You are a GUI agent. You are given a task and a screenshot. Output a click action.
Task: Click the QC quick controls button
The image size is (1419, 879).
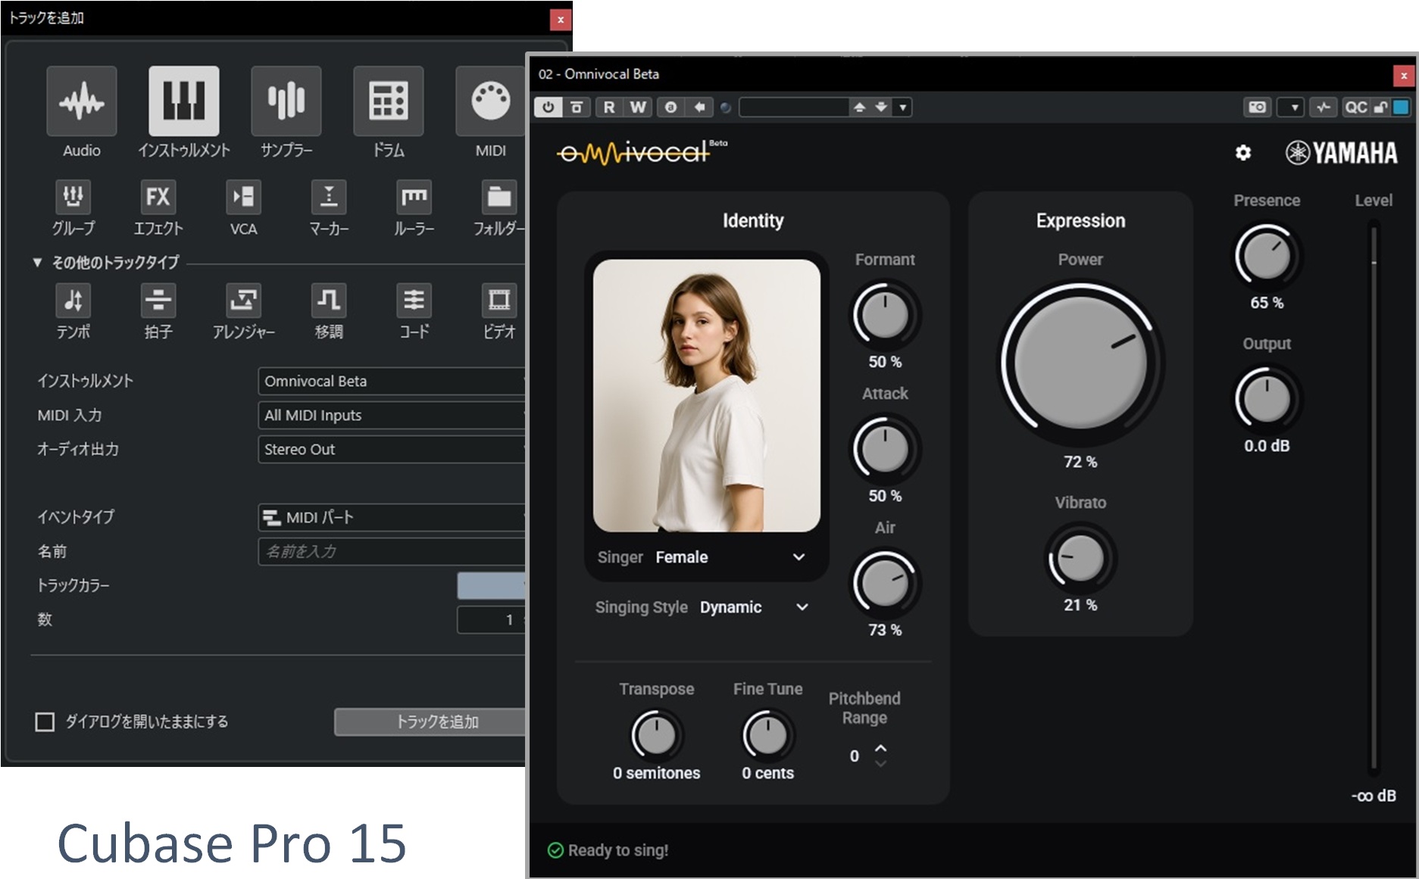(x=1355, y=108)
